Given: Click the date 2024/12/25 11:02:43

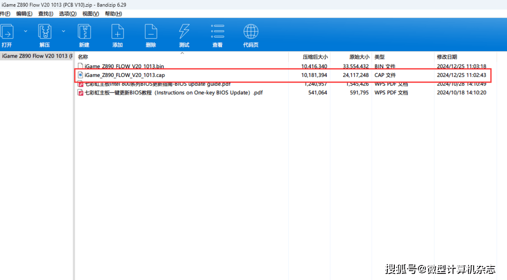Looking at the screenshot, I should 461,75.
